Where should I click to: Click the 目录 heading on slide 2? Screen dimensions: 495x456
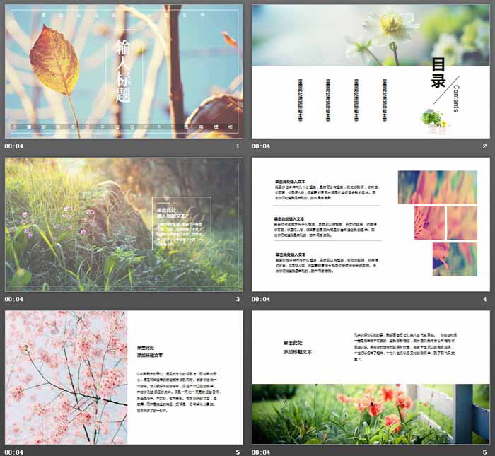pyautogui.click(x=438, y=72)
